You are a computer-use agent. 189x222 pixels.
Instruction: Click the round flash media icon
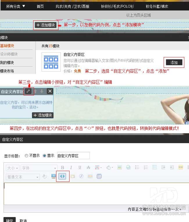pyautogui.click(x=81, y=176)
